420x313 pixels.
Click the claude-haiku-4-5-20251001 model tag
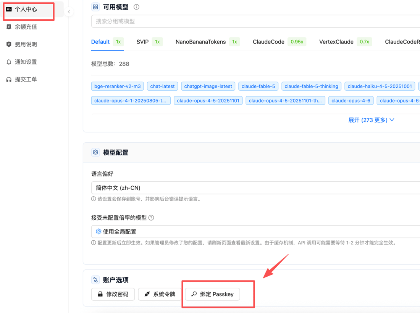coord(380,86)
